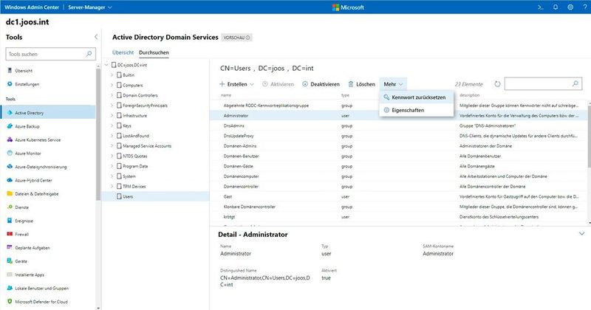Viewport: 591px width, 310px height.
Task: Switch to Übersicht tab
Action: point(123,52)
